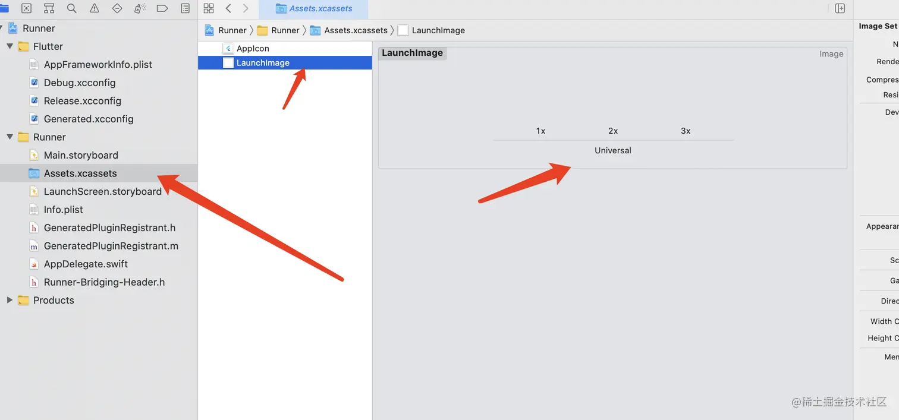
Task: Open the Assets.xcassets breadcrumb segment
Action: (x=349, y=30)
